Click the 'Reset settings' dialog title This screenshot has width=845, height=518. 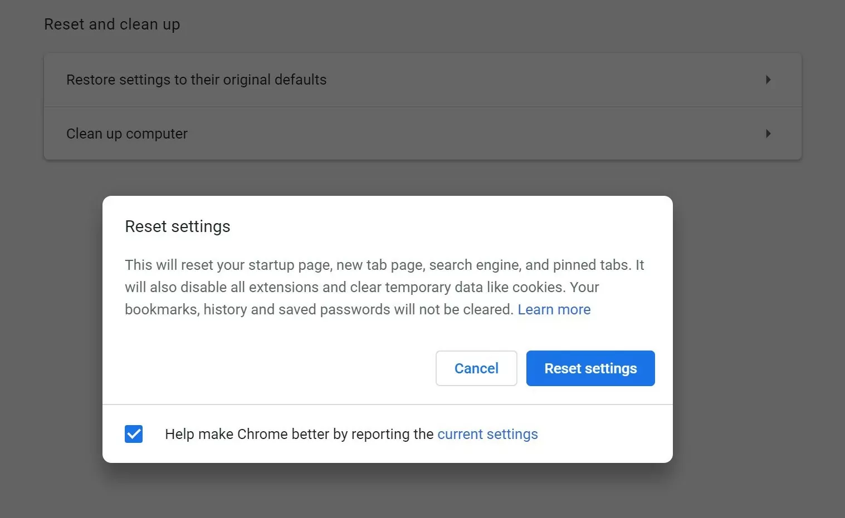coord(177,226)
